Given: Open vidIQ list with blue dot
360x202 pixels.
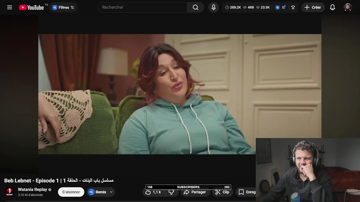Looking at the screenshot, I should (x=283, y=7).
